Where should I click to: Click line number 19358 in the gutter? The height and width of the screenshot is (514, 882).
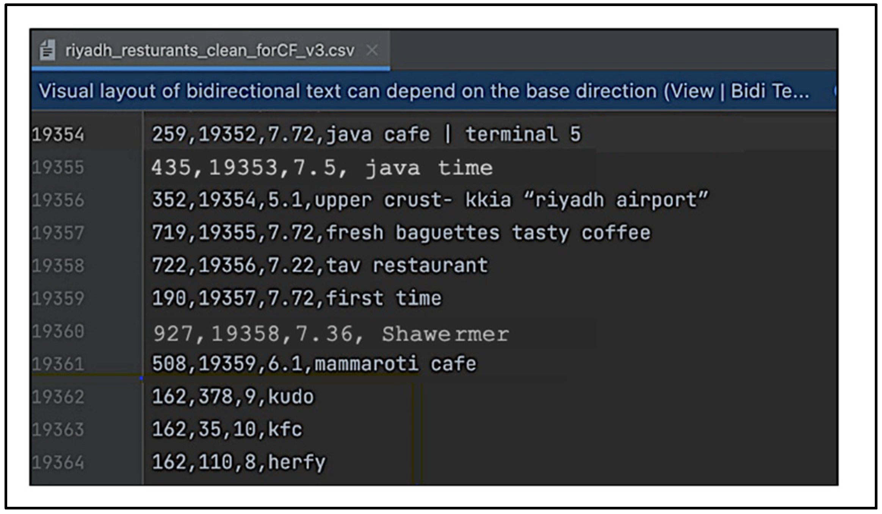(58, 266)
